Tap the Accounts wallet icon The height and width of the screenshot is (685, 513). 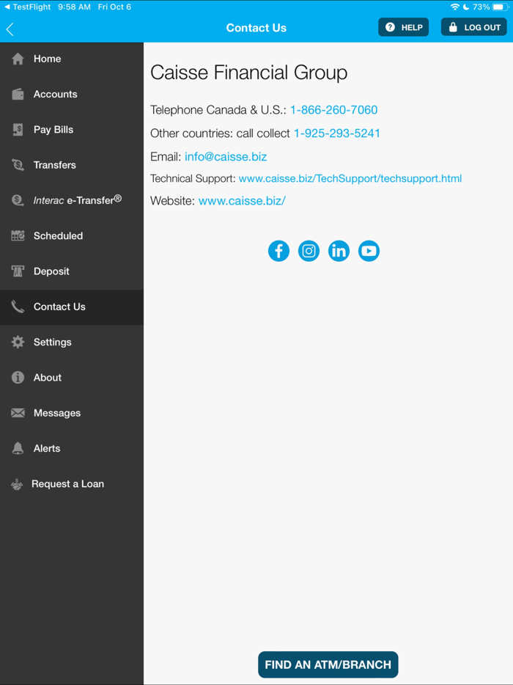pyautogui.click(x=18, y=94)
